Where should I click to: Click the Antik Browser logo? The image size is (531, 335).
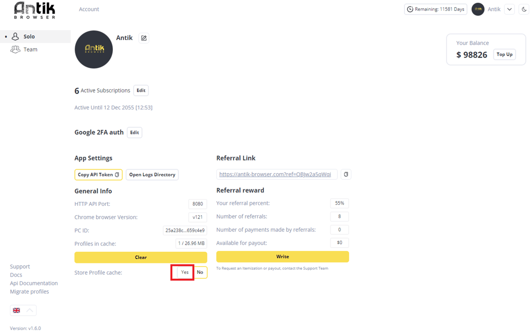coord(35,10)
